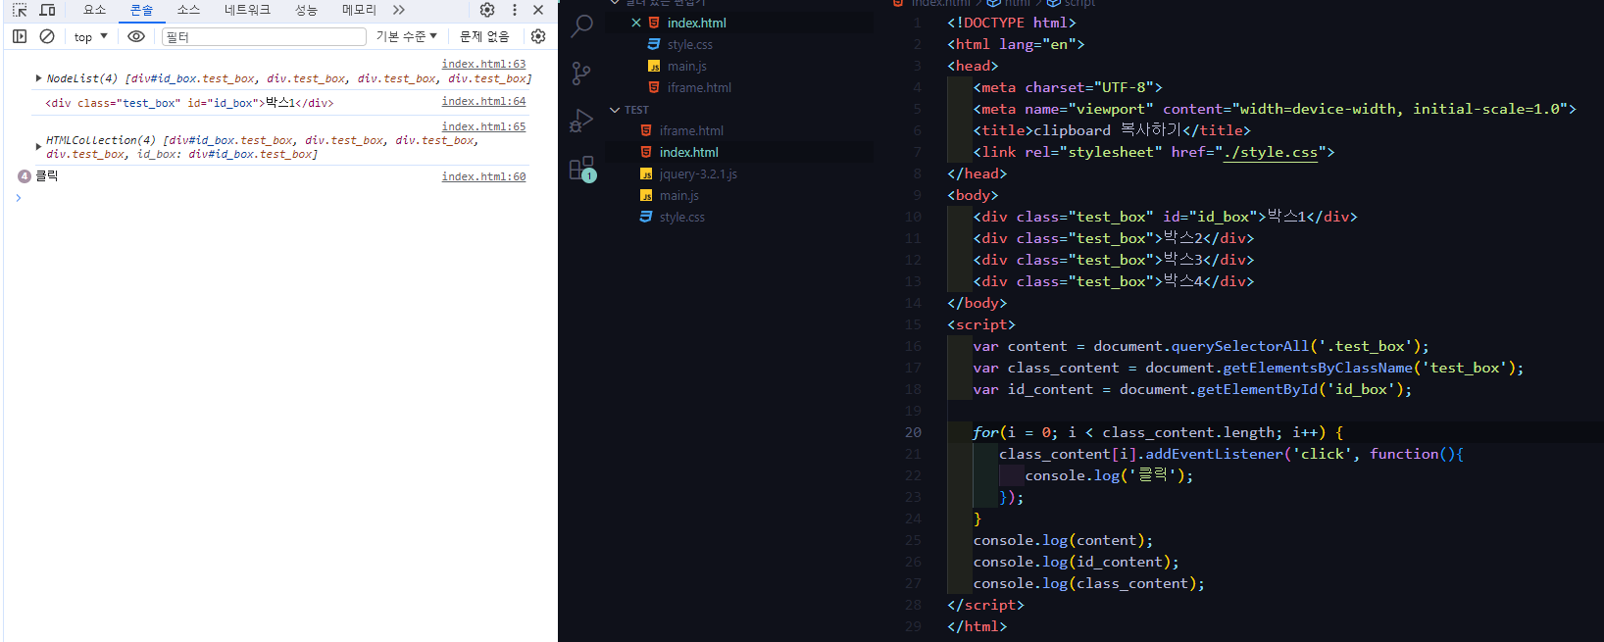Open the index.html:63 source link
Image resolution: width=1604 pixels, height=642 pixels.
[483, 64]
